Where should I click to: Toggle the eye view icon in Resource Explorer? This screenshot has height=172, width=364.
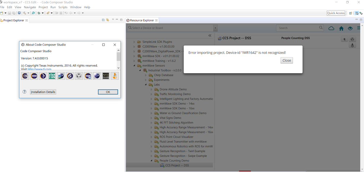[350, 28]
